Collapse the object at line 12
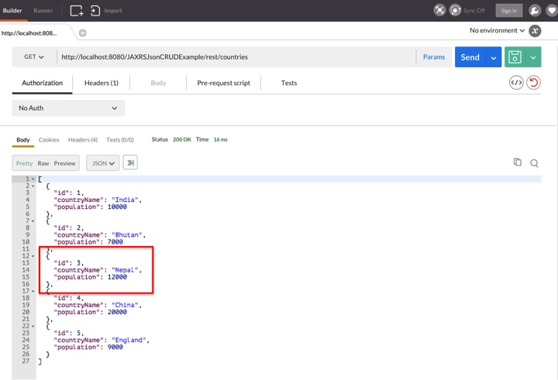558x380 pixels. pos(33,256)
